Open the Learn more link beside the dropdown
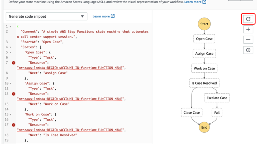 103,16
